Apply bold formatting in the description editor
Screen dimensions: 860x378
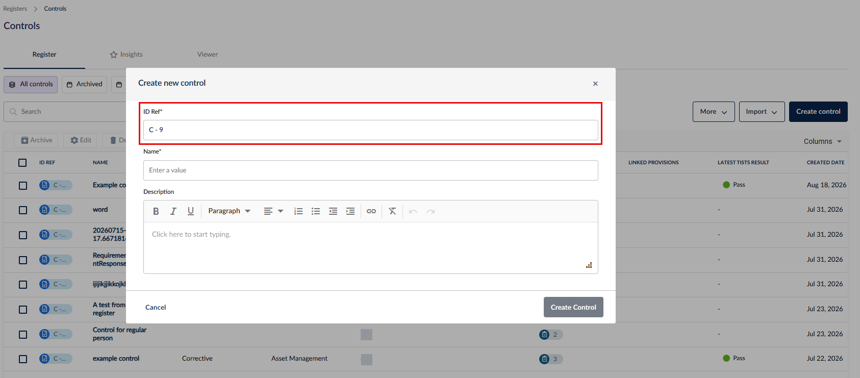[156, 211]
